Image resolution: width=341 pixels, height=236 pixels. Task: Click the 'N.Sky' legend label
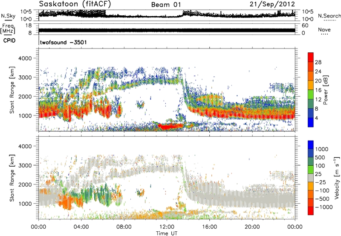point(8,16)
